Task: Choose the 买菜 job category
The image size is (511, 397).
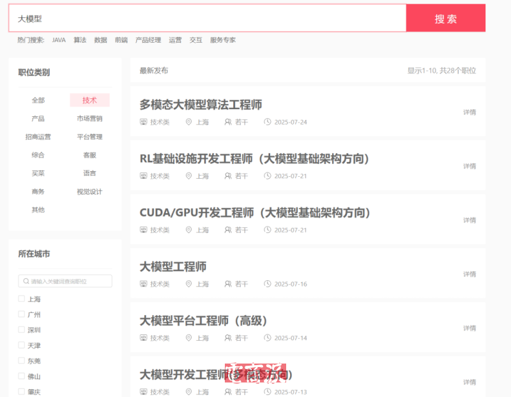Action: click(38, 173)
